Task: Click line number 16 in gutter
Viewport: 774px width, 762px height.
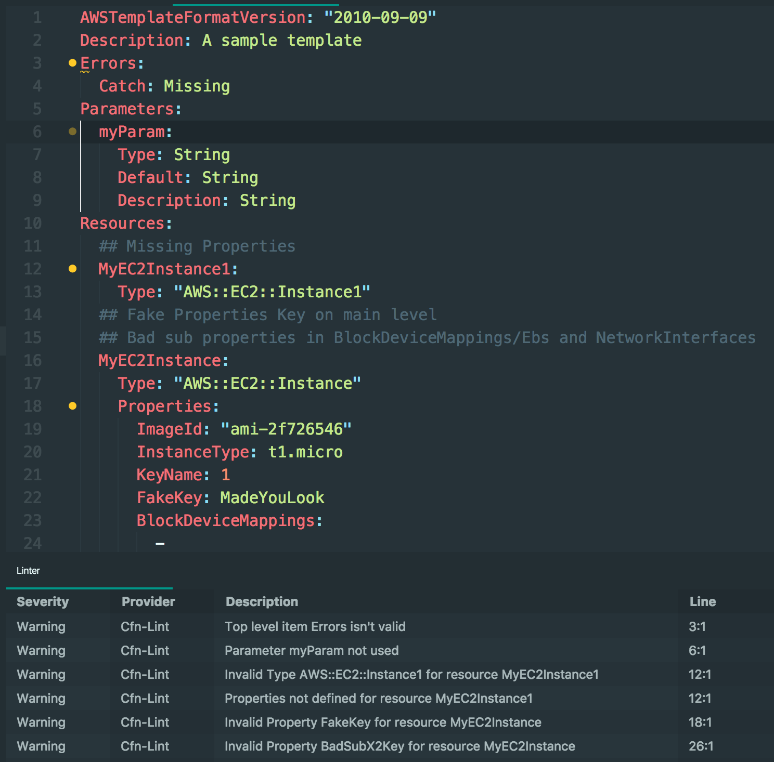Action: click(x=33, y=360)
